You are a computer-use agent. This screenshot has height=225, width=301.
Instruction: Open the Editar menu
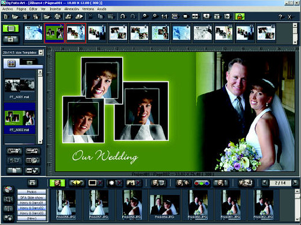click(33, 9)
